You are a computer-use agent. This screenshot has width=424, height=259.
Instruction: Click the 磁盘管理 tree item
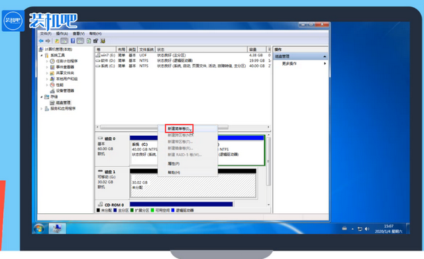point(64,103)
